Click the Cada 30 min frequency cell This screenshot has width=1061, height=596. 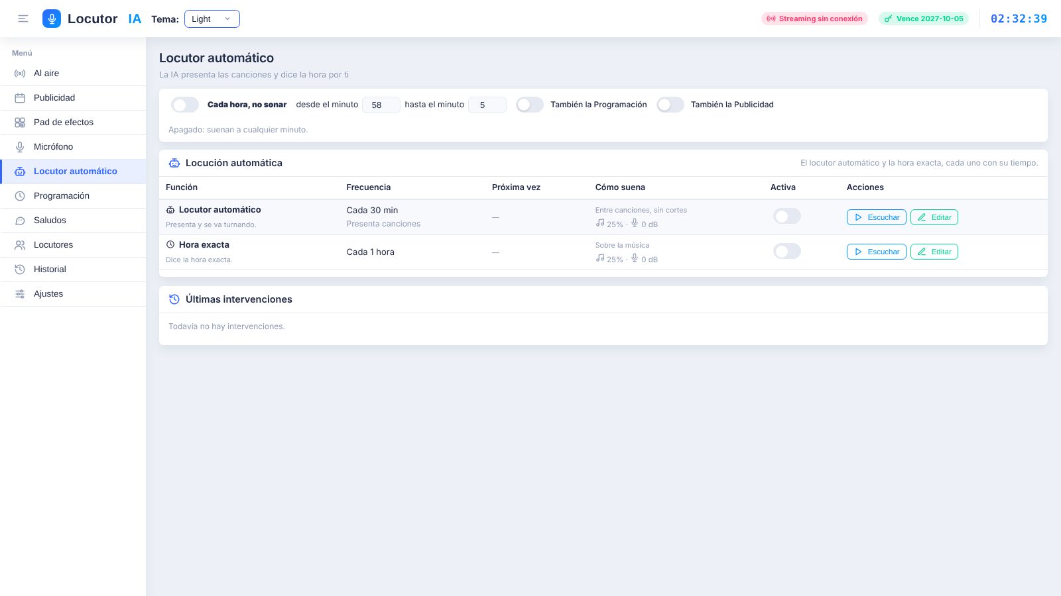(x=372, y=211)
